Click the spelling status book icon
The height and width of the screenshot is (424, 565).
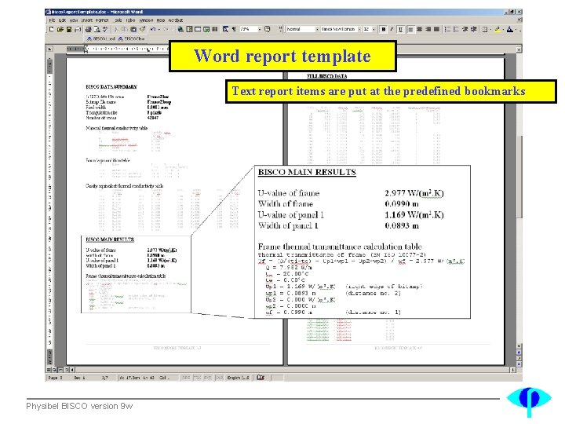[261, 378]
